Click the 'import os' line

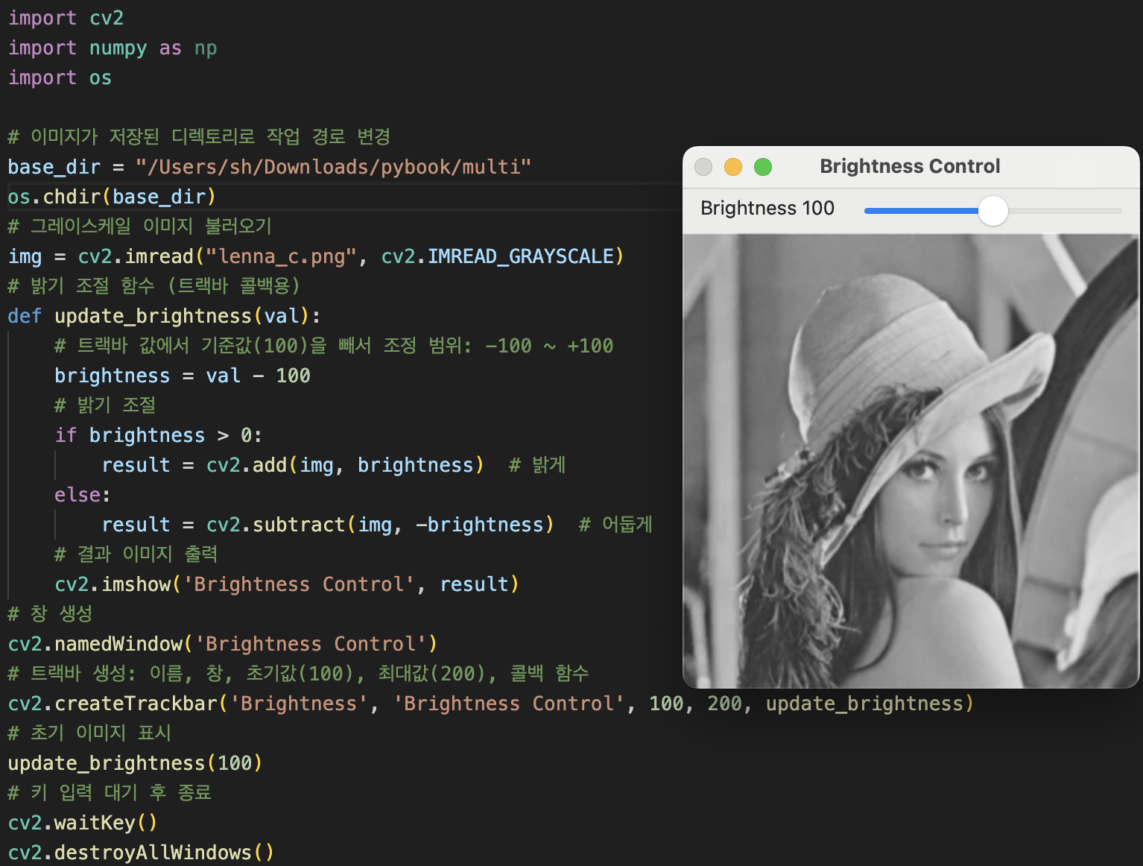(x=60, y=78)
